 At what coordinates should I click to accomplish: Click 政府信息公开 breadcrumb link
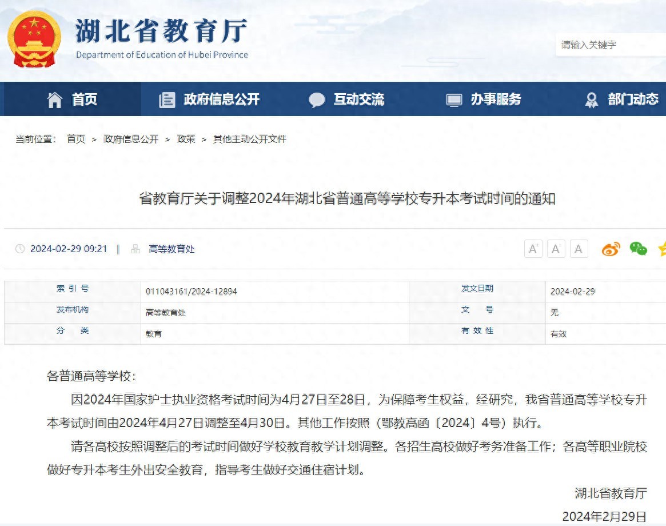tap(131, 139)
